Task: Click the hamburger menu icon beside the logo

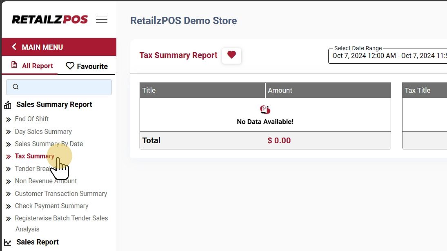Action: [x=102, y=19]
